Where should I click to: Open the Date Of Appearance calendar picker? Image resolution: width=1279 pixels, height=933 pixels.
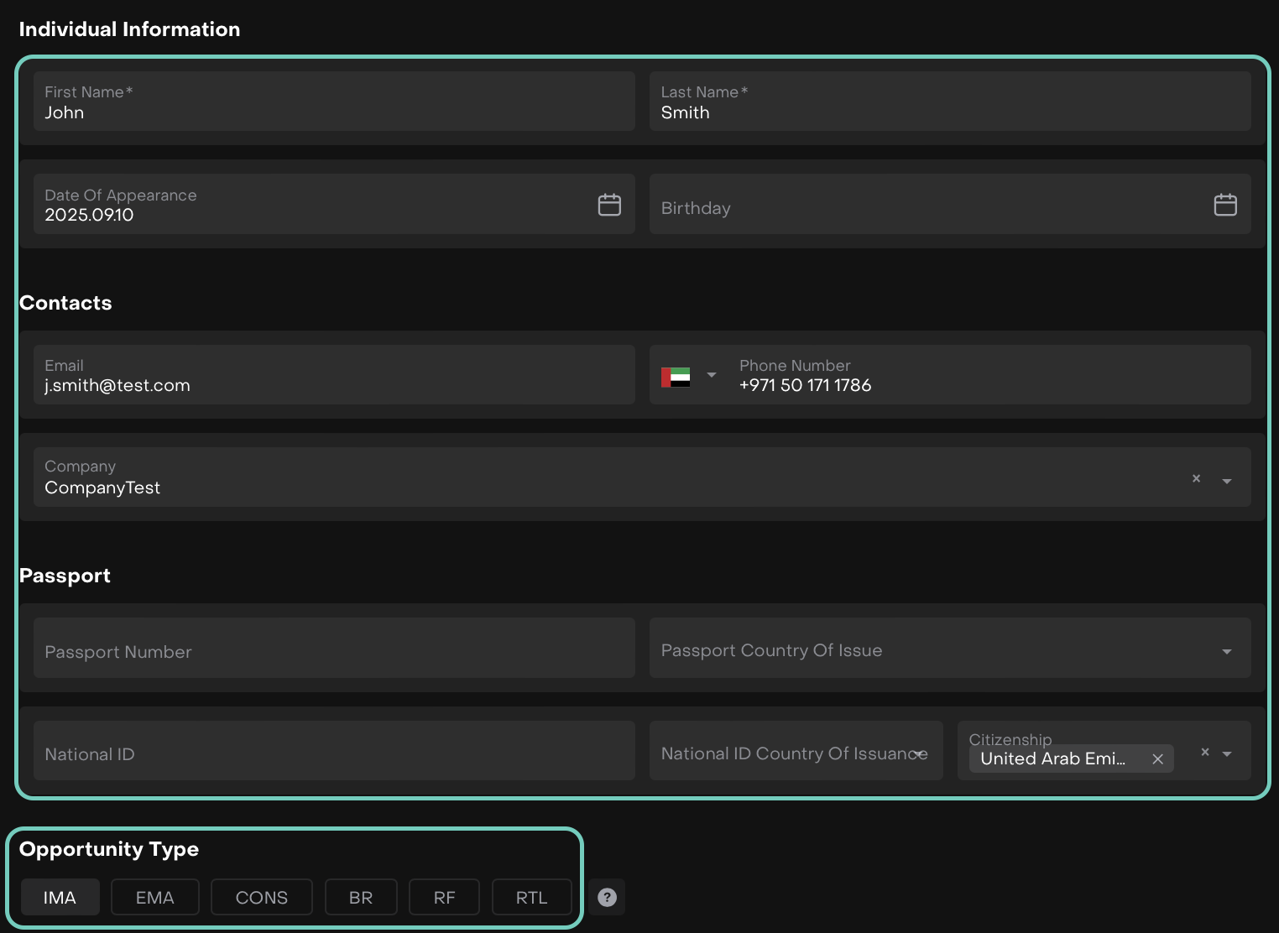point(609,205)
